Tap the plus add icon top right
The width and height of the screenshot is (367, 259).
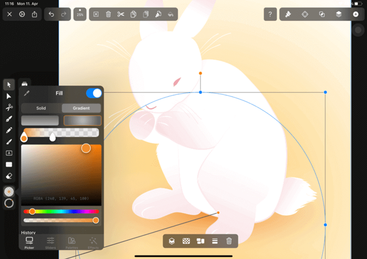click(356, 14)
